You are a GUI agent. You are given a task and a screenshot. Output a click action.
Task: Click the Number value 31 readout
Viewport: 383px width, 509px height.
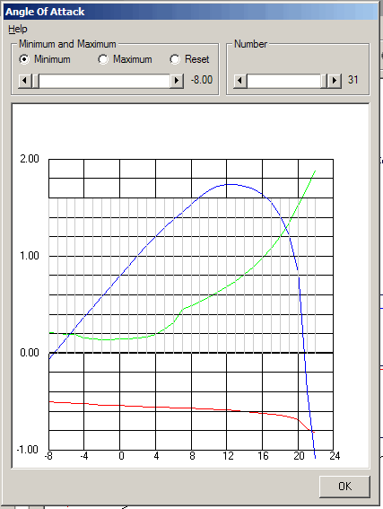[x=353, y=80]
